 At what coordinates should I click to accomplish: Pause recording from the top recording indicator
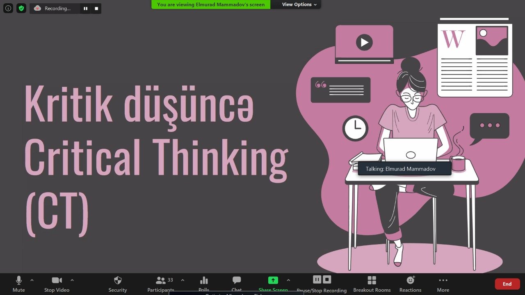pyautogui.click(x=85, y=8)
